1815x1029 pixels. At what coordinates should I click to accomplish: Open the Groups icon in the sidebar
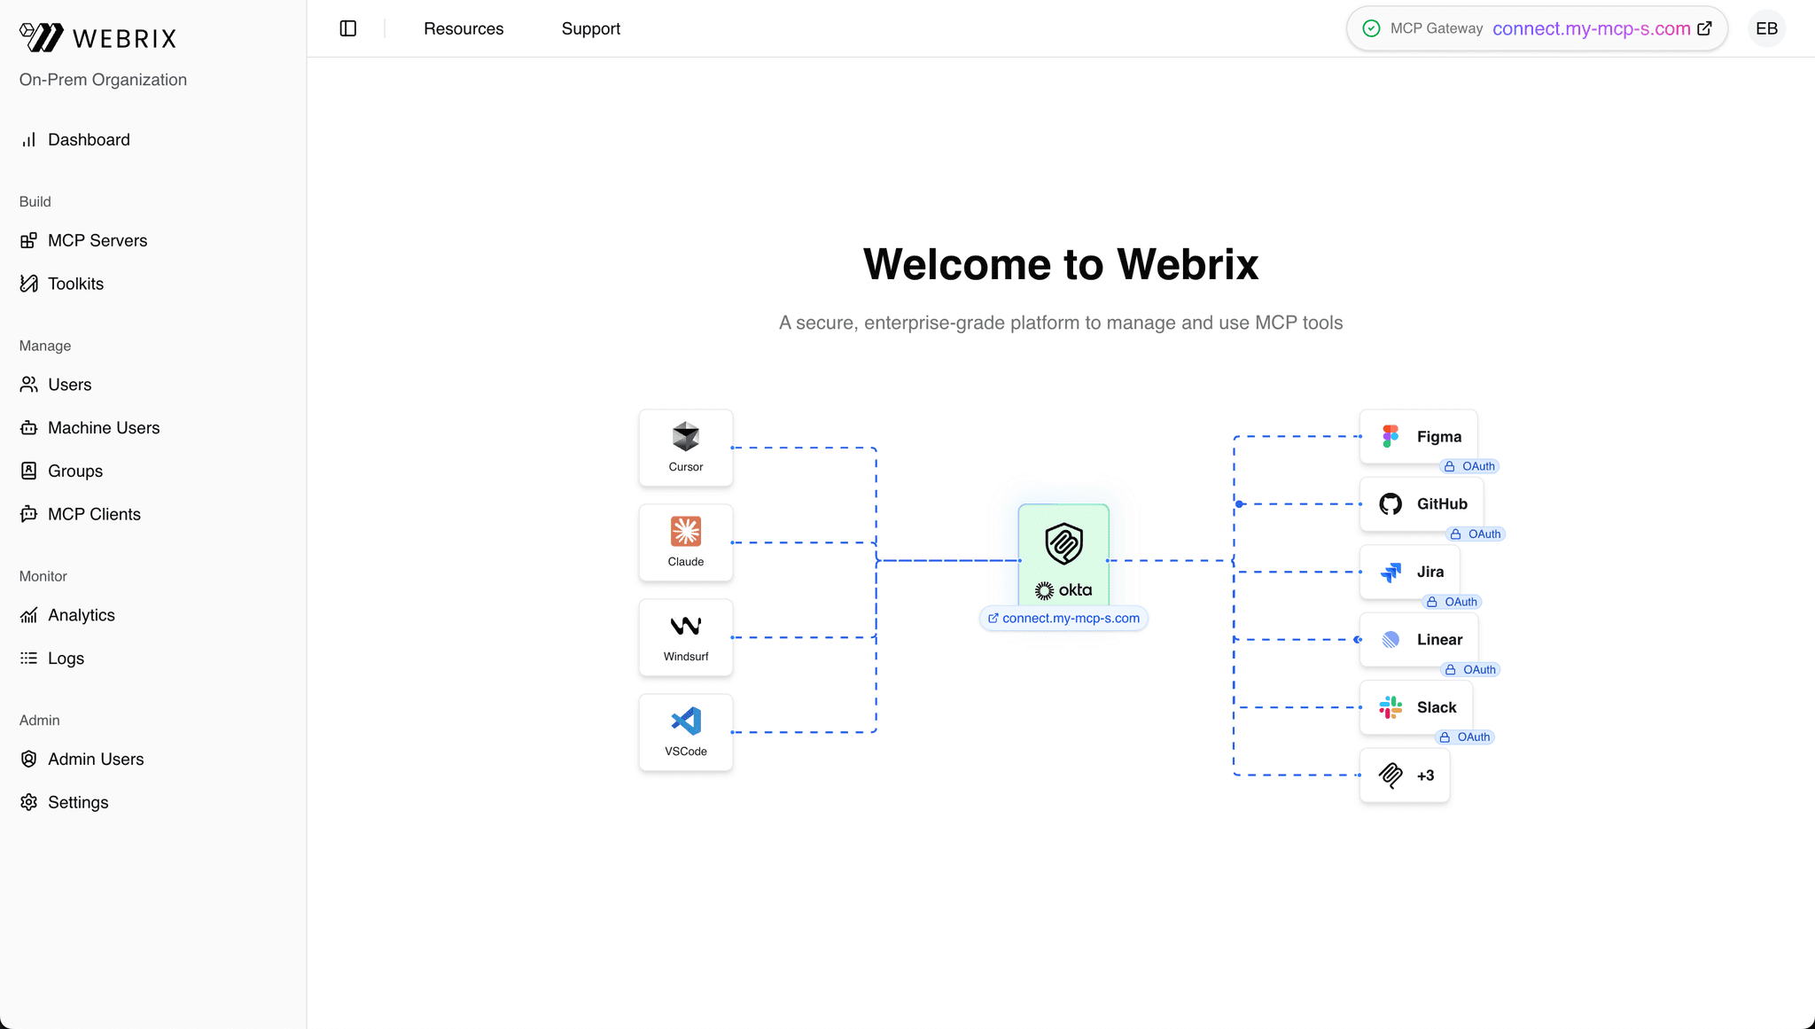29,471
